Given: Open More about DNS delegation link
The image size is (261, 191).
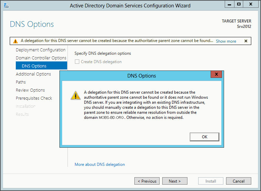Looking at the screenshot, I should (x=99, y=164).
